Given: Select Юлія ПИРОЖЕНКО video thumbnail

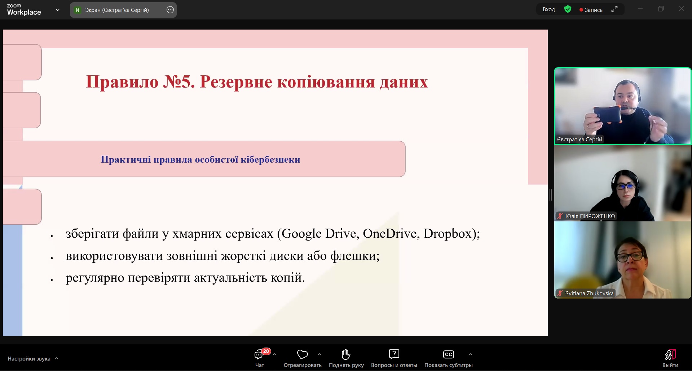Looking at the screenshot, I should 622,183.
